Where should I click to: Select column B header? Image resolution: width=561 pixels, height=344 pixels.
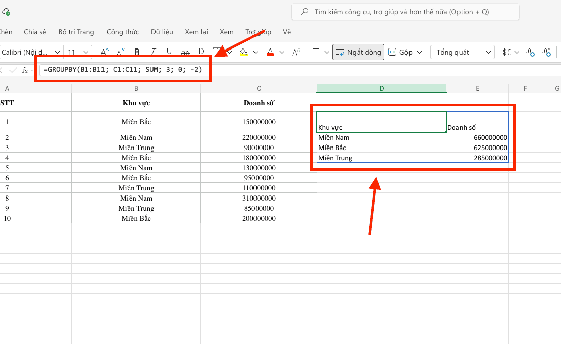[136, 88]
